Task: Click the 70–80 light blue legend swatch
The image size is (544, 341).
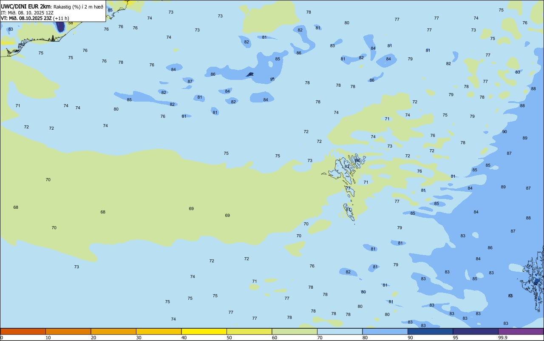Action: pyautogui.click(x=340, y=331)
